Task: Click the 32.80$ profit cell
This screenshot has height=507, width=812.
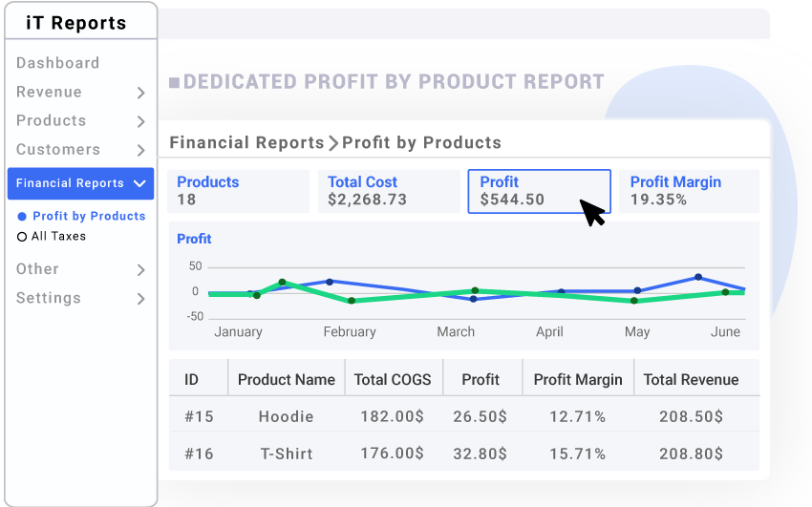Action: tap(481, 454)
